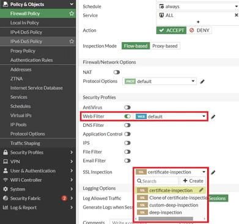The width and height of the screenshot is (239, 224).
Task: Select Flow-based inspection mode
Action: [136, 46]
